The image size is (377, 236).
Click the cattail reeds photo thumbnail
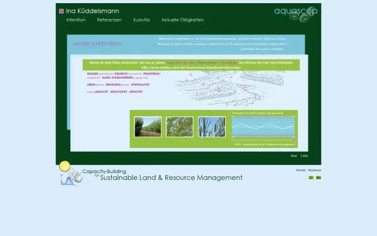click(212, 127)
